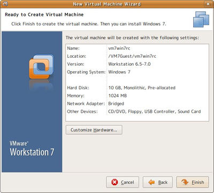Select the Operating System value Windows 7
The image size is (214, 193).
[119, 72]
